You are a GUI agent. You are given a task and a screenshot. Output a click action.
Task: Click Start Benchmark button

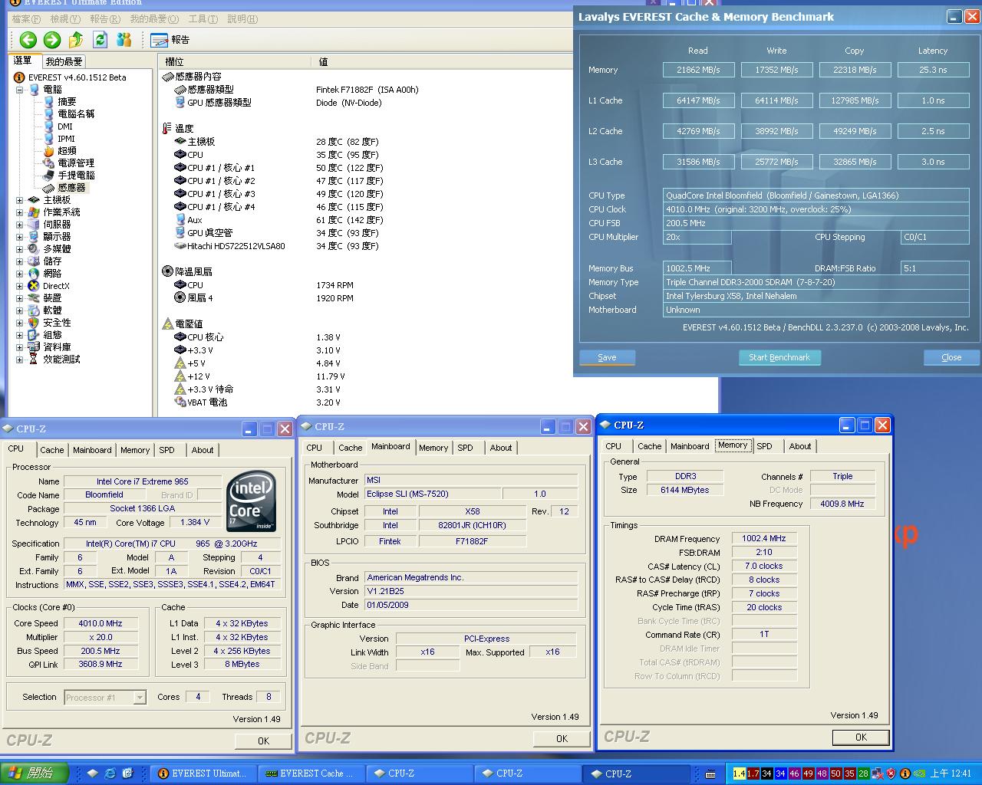point(779,357)
